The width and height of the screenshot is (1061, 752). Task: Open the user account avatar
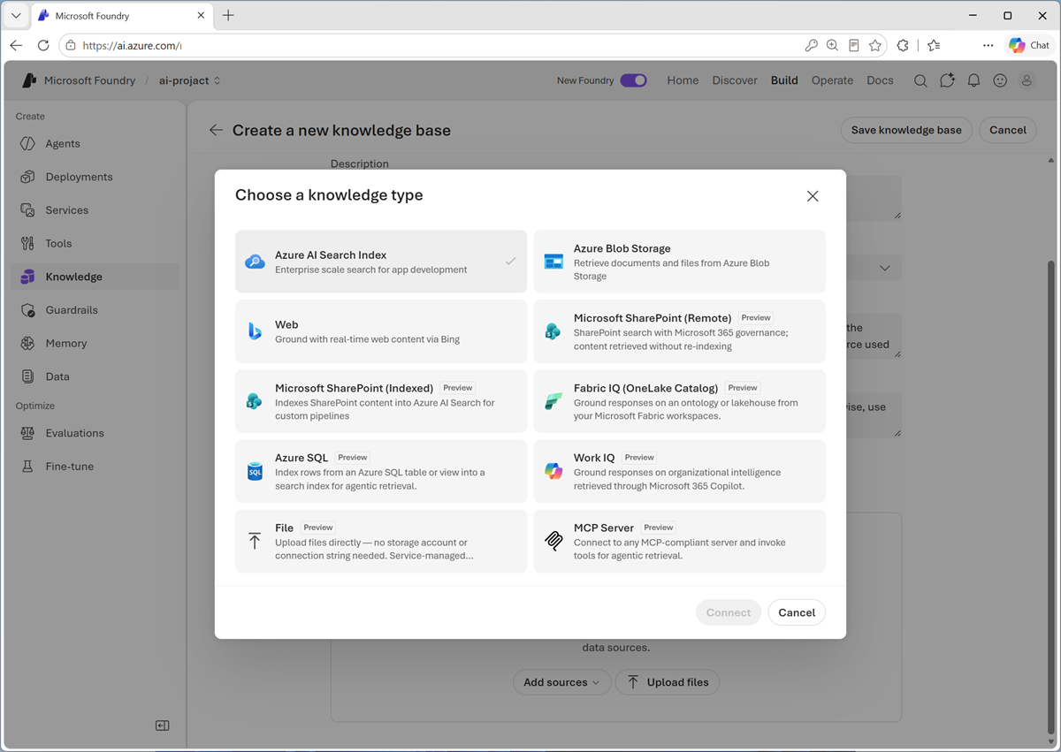point(1027,80)
